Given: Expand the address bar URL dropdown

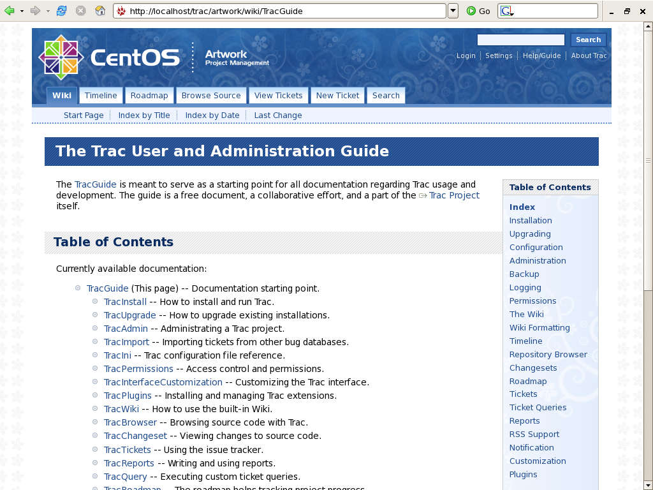Looking at the screenshot, I should [x=453, y=11].
